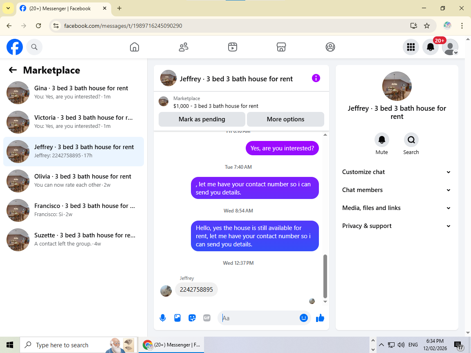
Task: Open the Groups icon in top navigation
Action: click(x=330, y=47)
